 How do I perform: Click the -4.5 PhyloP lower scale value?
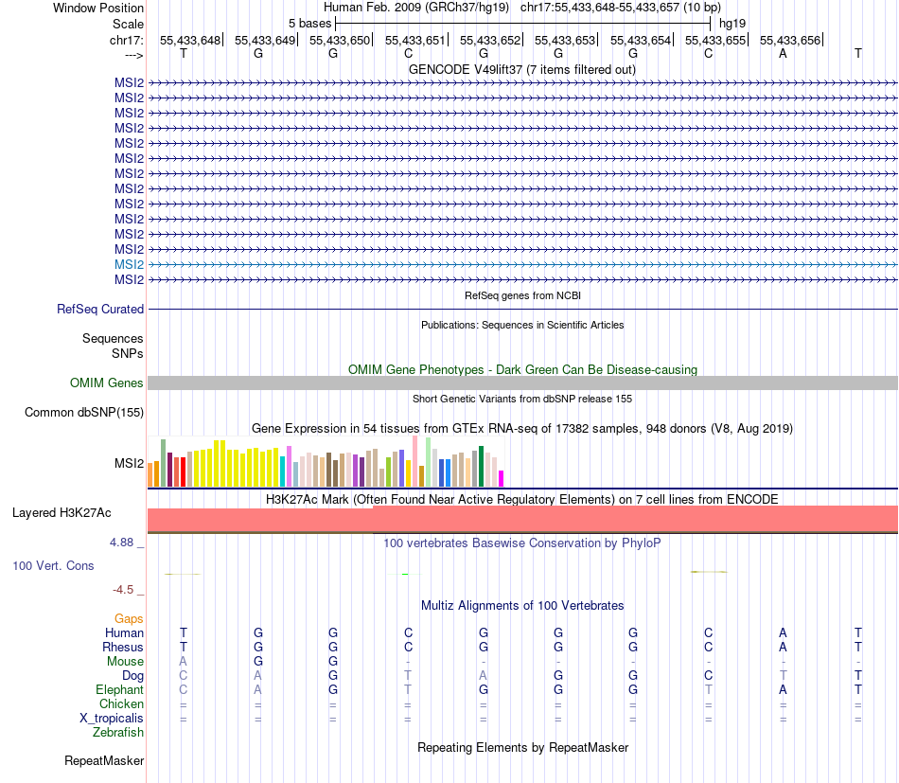point(123,590)
